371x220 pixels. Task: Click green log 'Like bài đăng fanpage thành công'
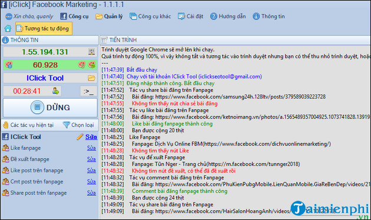coord(157,124)
